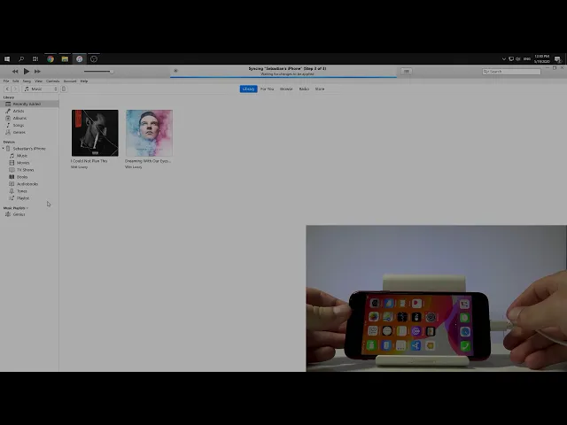Select Tones under Sebastian's iPhone
Viewport: 567px width, 425px height.
[22, 190]
